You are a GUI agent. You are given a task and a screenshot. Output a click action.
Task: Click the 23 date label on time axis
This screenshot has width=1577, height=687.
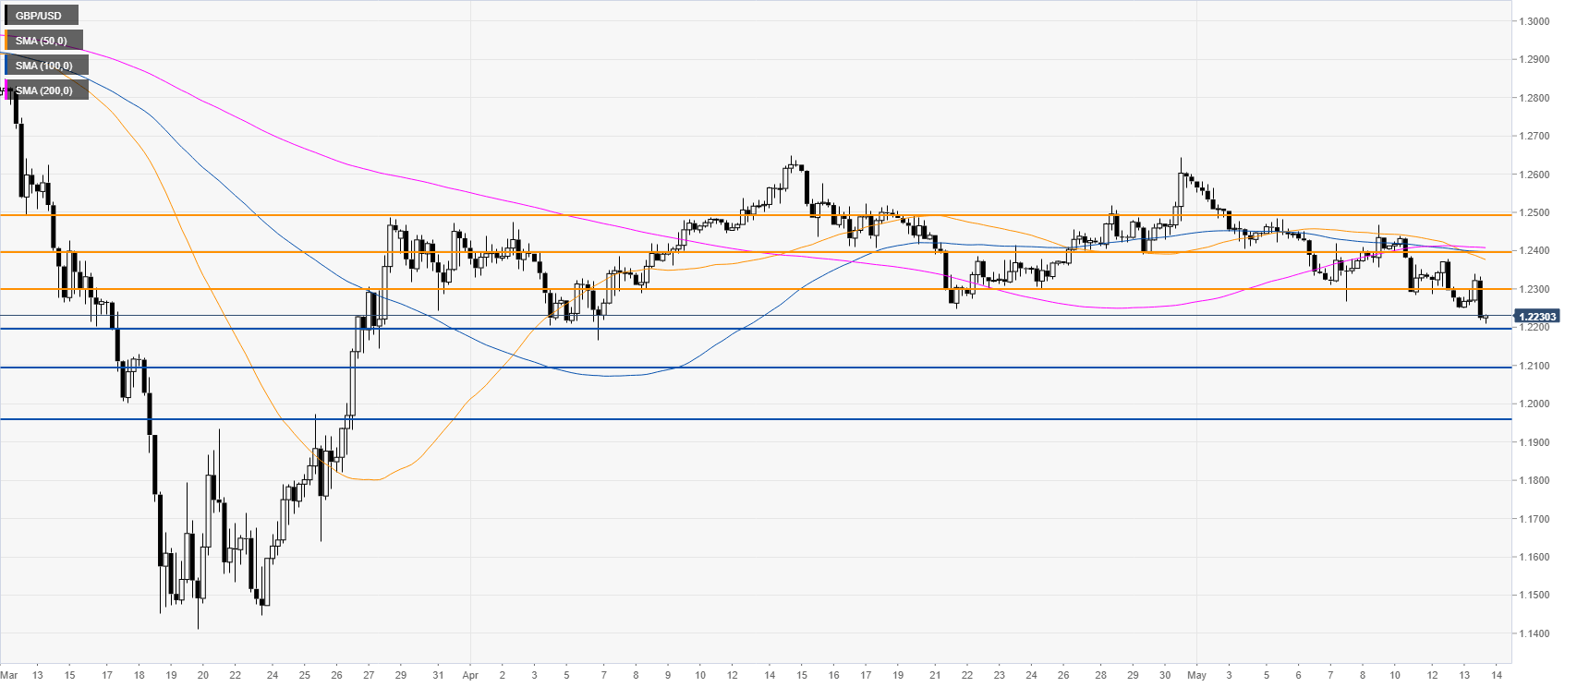pyautogui.click(x=1000, y=675)
